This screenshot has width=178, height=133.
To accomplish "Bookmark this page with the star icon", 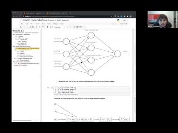I will (x=112, y=16).
